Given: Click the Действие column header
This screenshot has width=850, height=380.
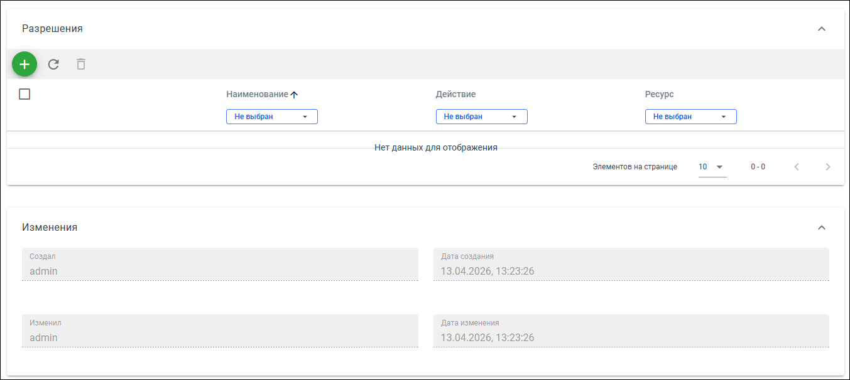Looking at the screenshot, I should 455,94.
